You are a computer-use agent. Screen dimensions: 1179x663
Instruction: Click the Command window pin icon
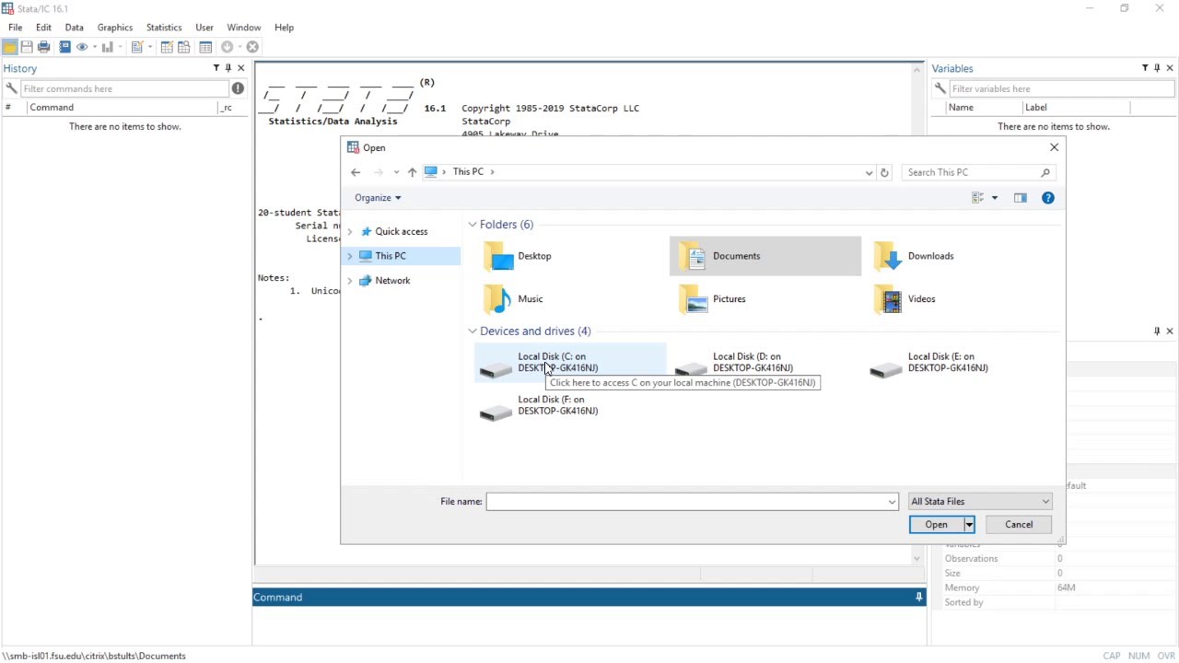point(918,597)
